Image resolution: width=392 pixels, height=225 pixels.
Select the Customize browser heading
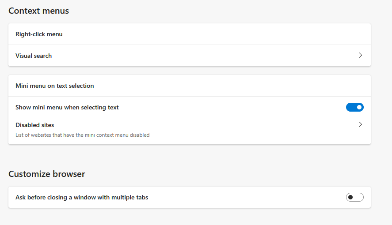[47, 174]
